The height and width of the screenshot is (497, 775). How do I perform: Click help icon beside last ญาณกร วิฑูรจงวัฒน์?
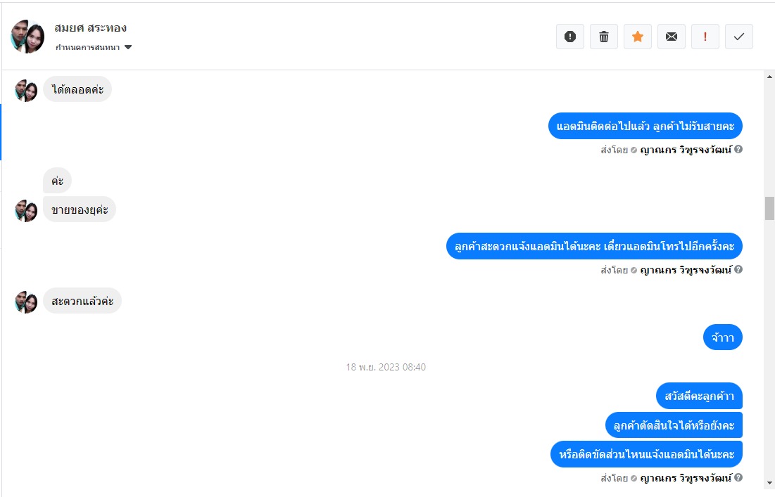click(x=738, y=478)
